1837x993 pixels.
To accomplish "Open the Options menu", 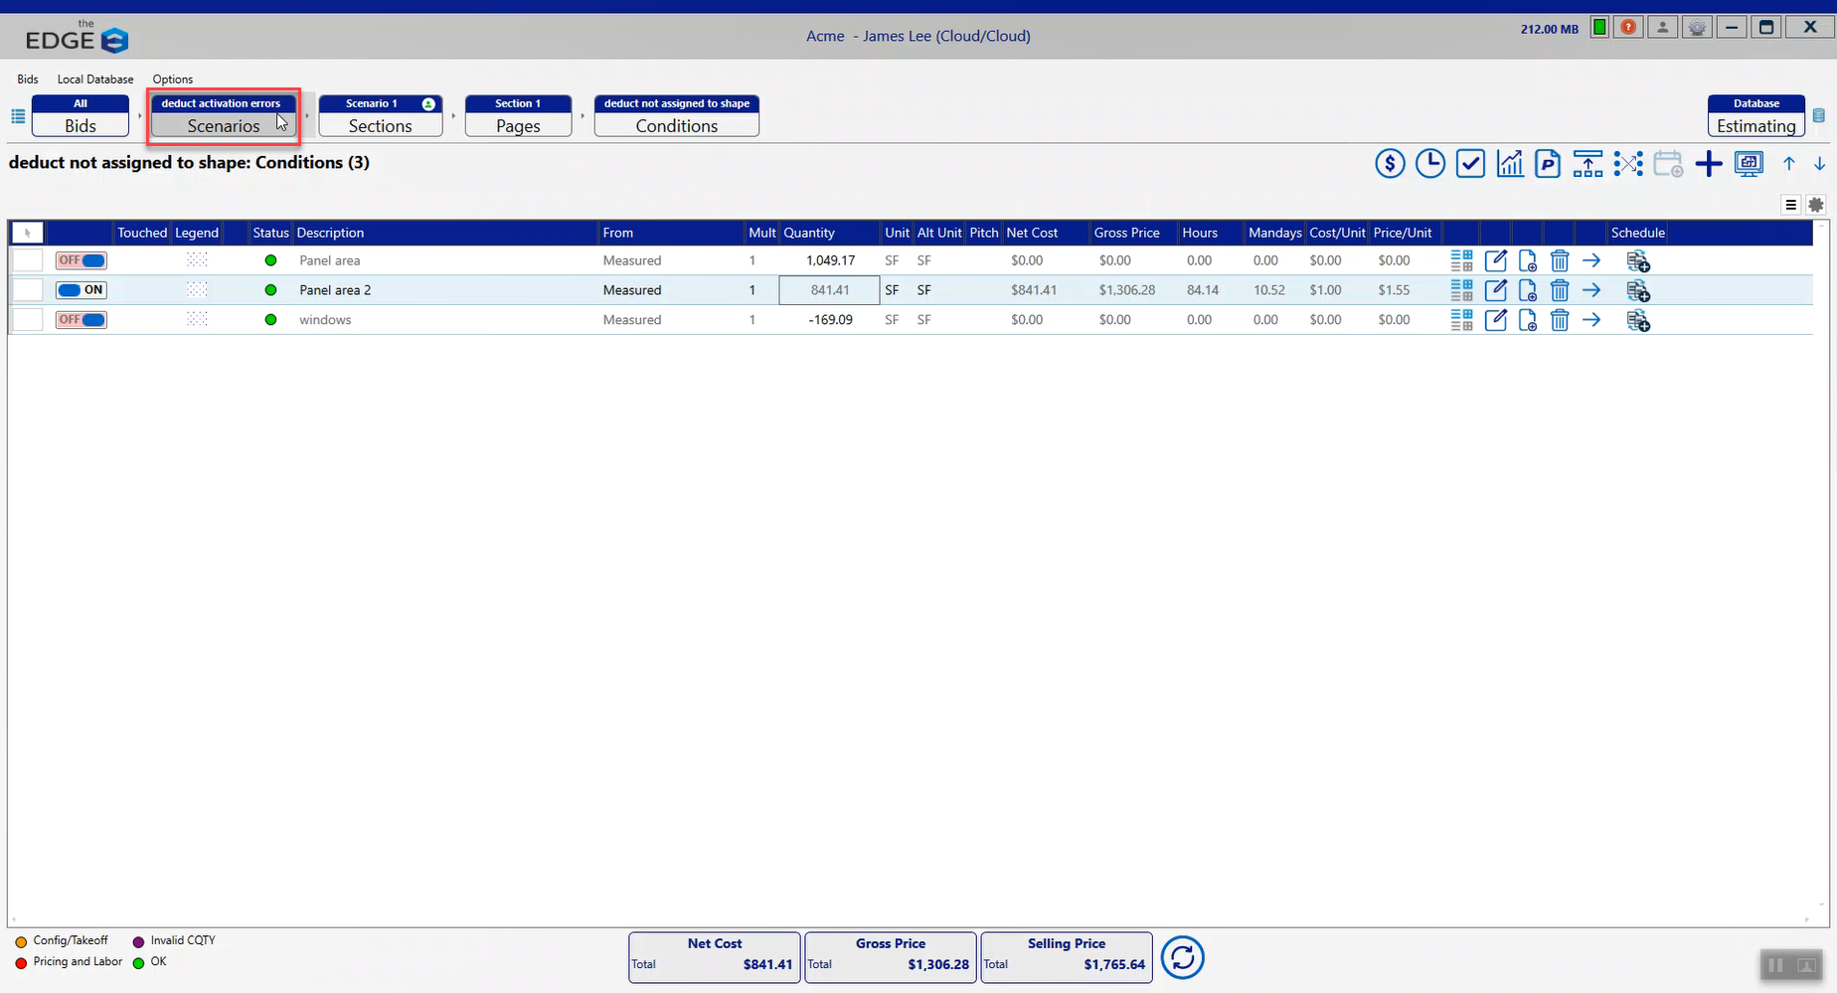I will pos(172,80).
